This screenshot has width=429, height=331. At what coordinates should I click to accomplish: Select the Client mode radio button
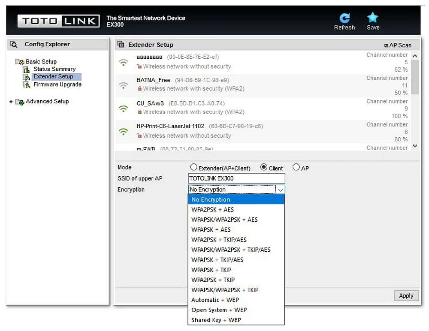(x=264, y=168)
